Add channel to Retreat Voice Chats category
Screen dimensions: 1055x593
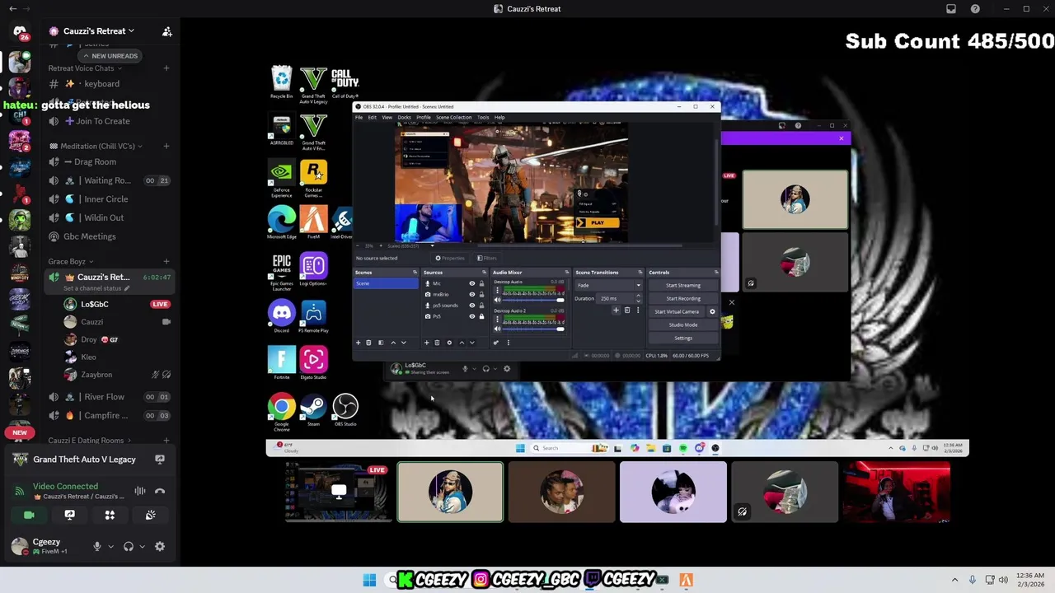click(x=166, y=68)
